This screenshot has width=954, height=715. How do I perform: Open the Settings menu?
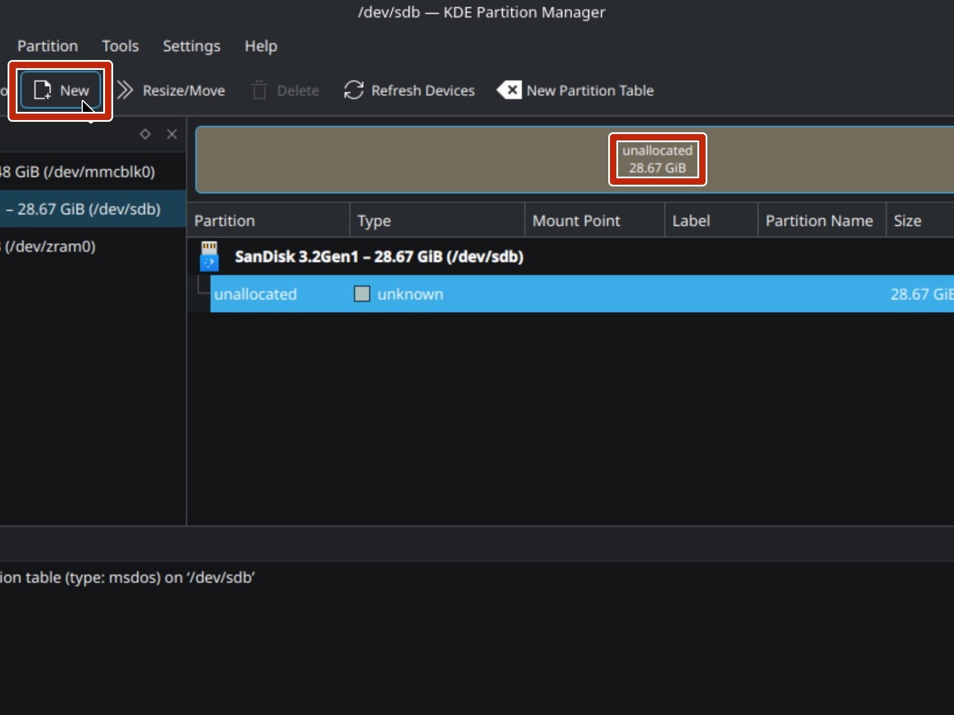tap(191, 46)
